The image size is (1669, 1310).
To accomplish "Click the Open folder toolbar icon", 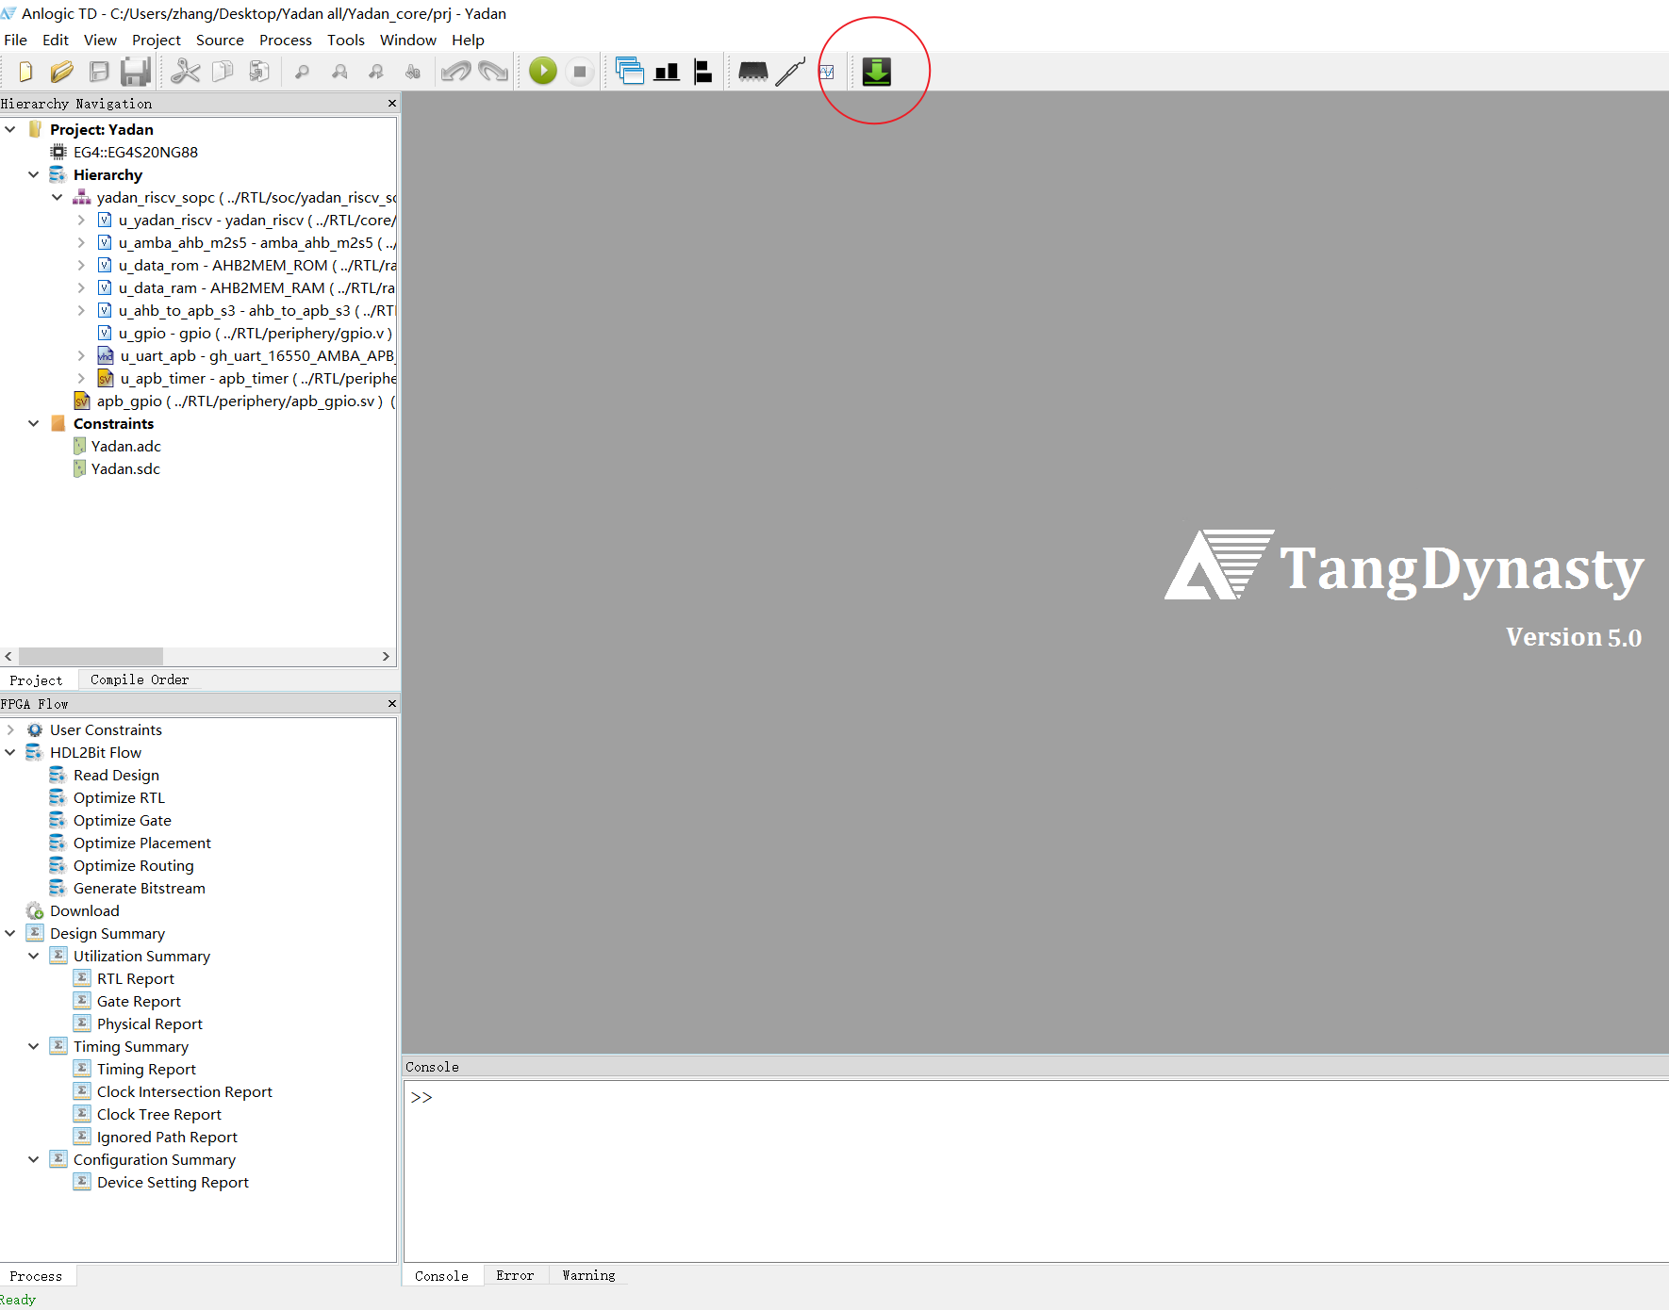I will (62, 72).
